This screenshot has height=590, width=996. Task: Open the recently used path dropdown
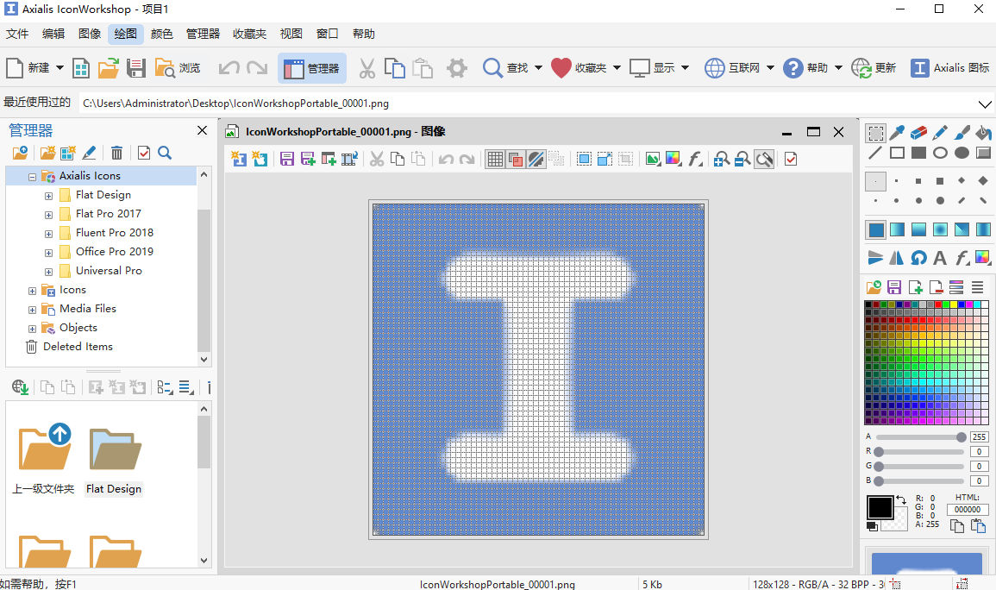click(985, 104)
